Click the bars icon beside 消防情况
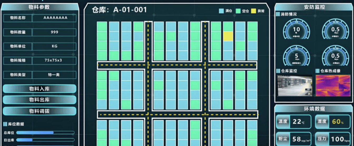The image size is (354, 146). [x=278, y=14]
